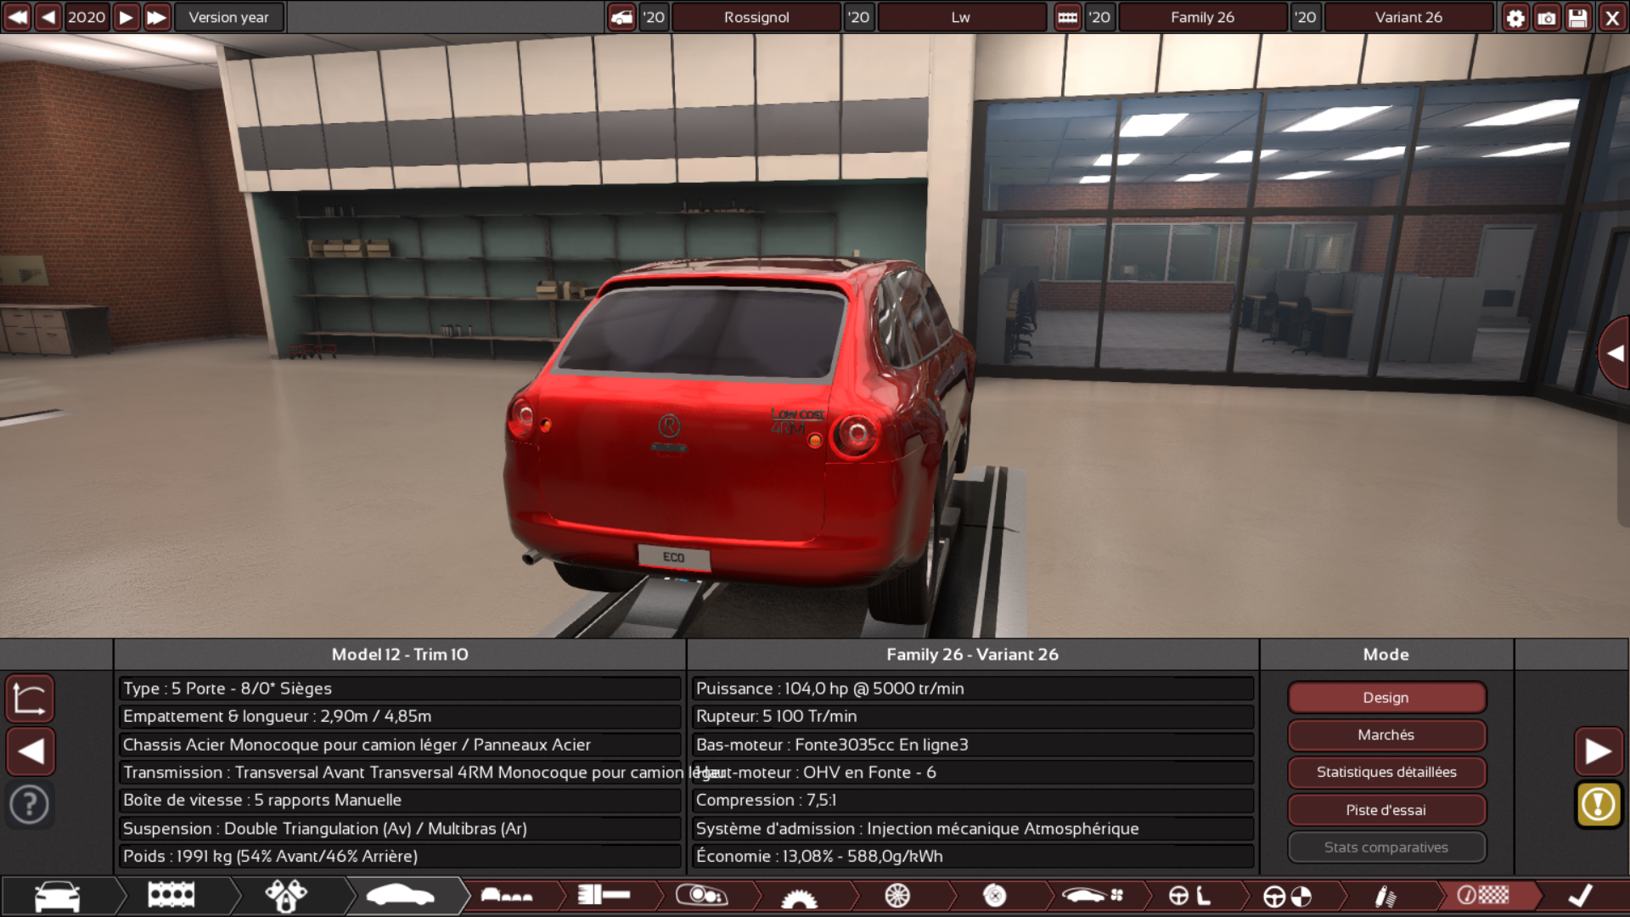Click the Type : 5 Porte - 8/0 Sièges row
Viewport: 1630px width, 917px height.
coord(400,689)
